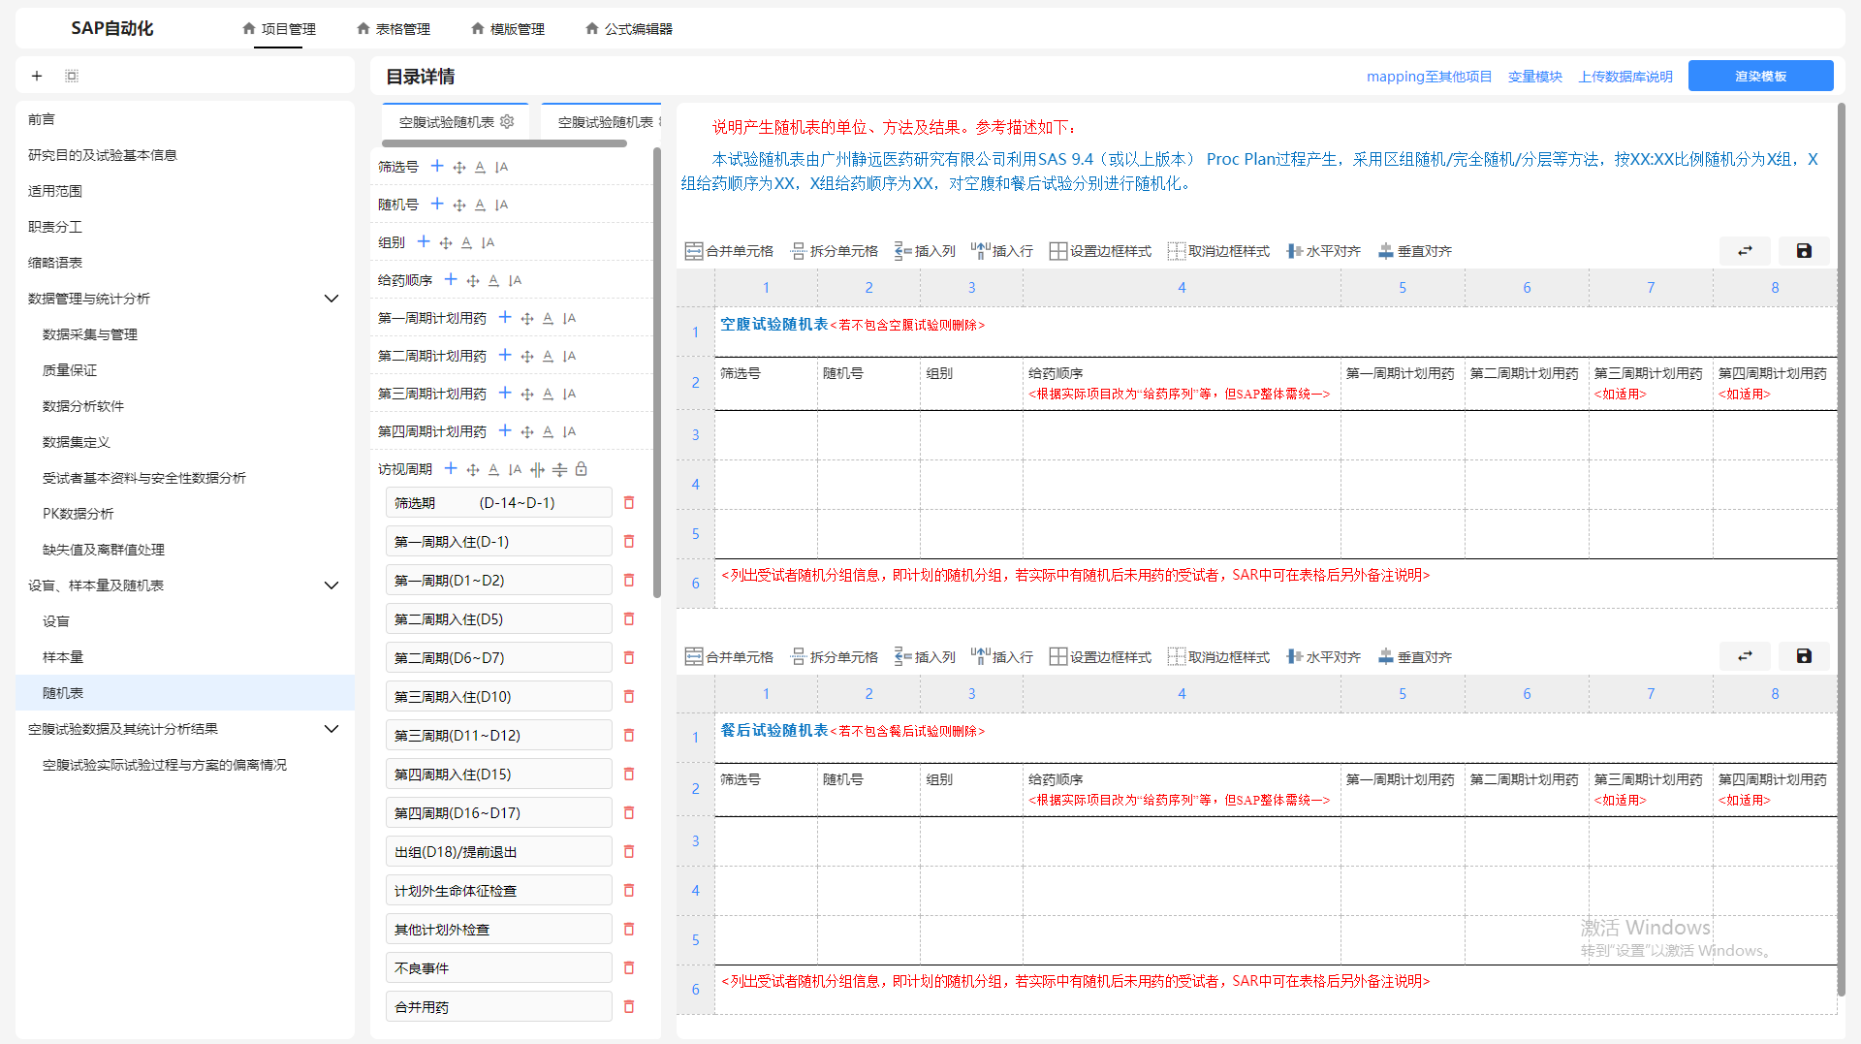Select PK数据分析 in the directory tree
Image resolution: width=1861 pixels, height=1044 pixels.
(x=184, y=514)
